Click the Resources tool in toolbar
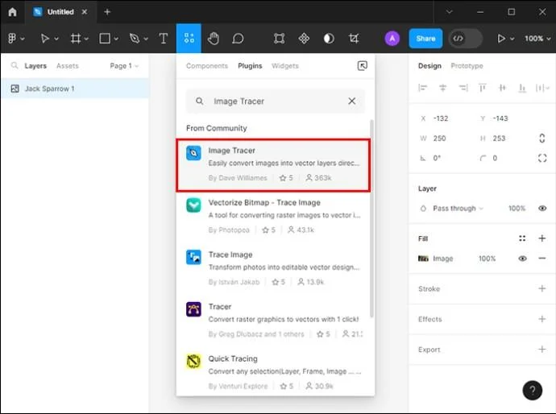The width and height of the screenshot is (556, 414). click(189, 39)
